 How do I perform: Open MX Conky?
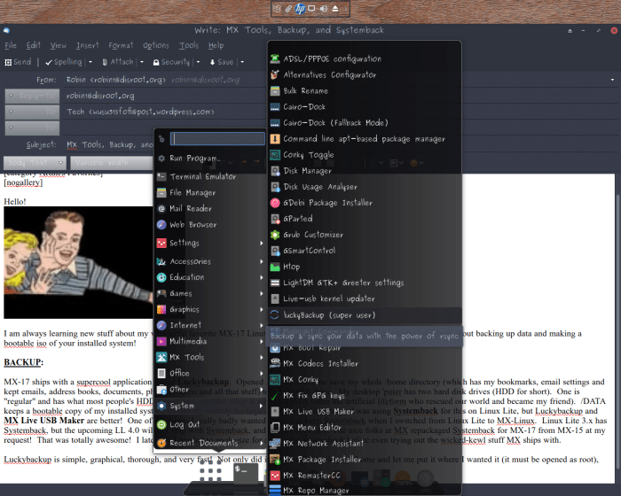point(365,380)
